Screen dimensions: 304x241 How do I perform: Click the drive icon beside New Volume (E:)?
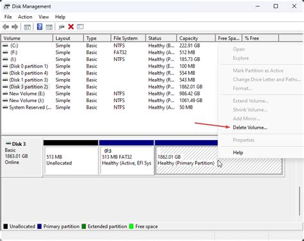(x=5, y=93)
